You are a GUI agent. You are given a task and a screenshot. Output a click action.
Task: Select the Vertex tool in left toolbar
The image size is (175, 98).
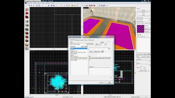(27, 48)
